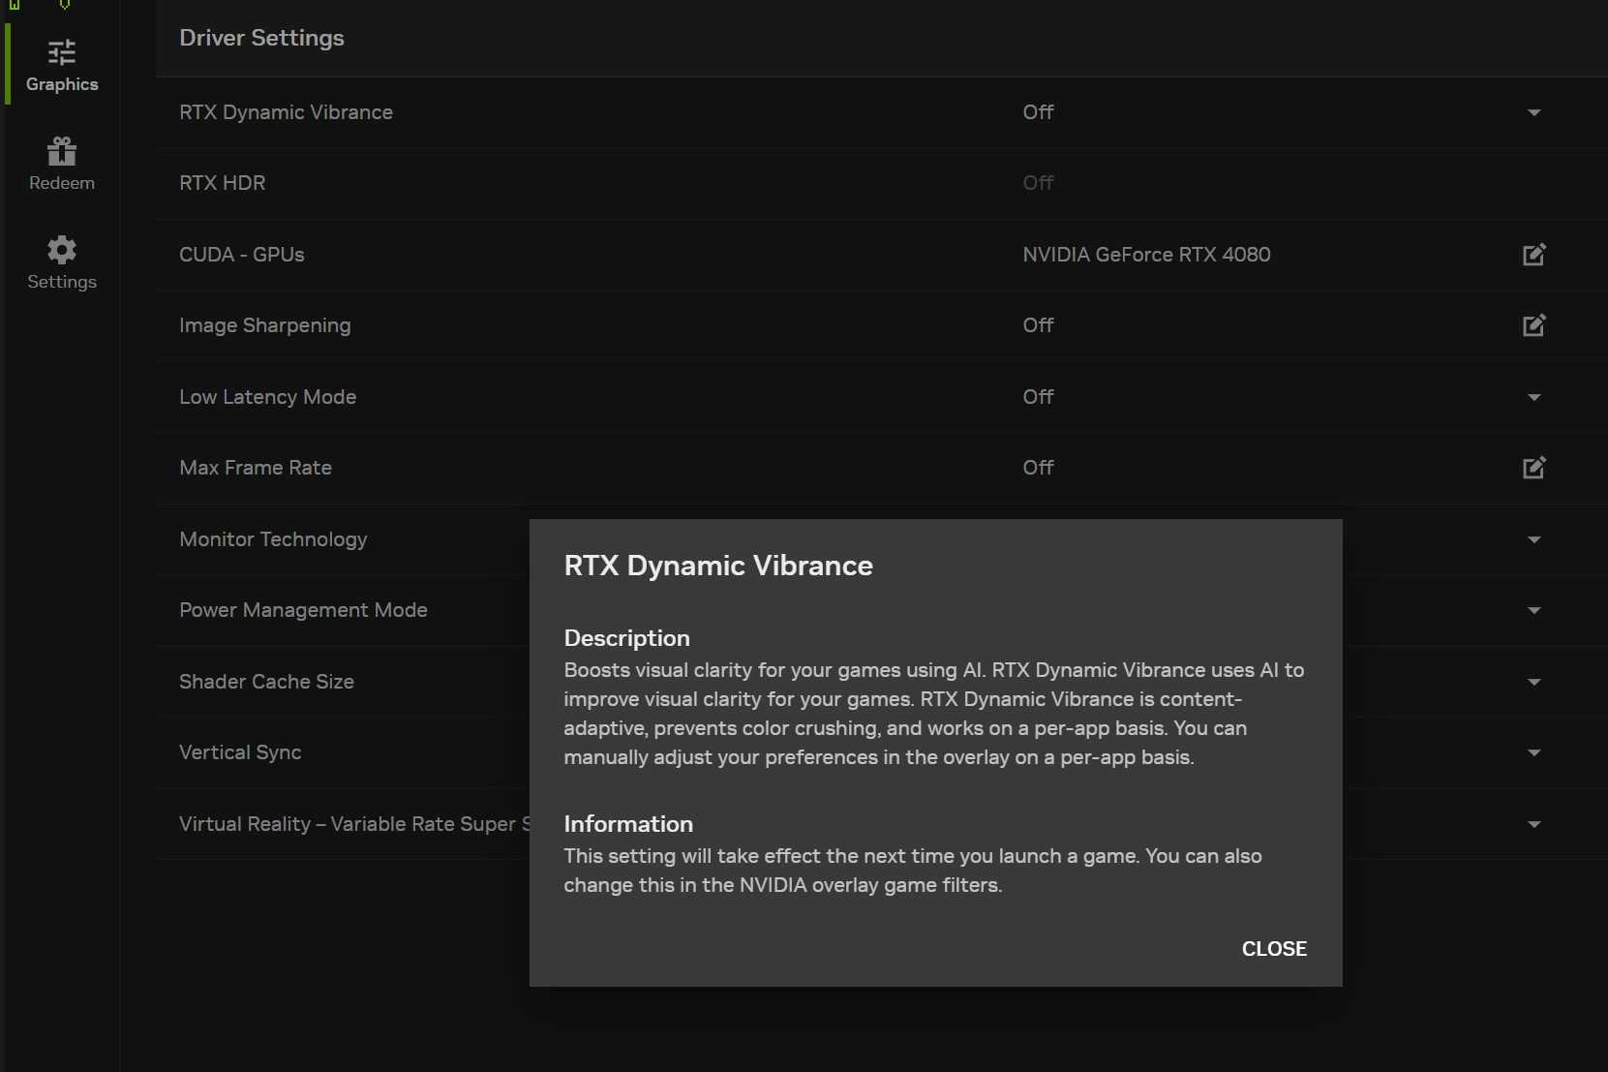This screenshot has height=1072, width=1608.
Task: Expand the Monitor Technology options
Action: pos(1534,539)
